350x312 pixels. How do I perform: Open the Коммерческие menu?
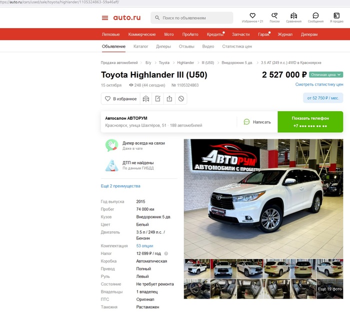[142, 35]
